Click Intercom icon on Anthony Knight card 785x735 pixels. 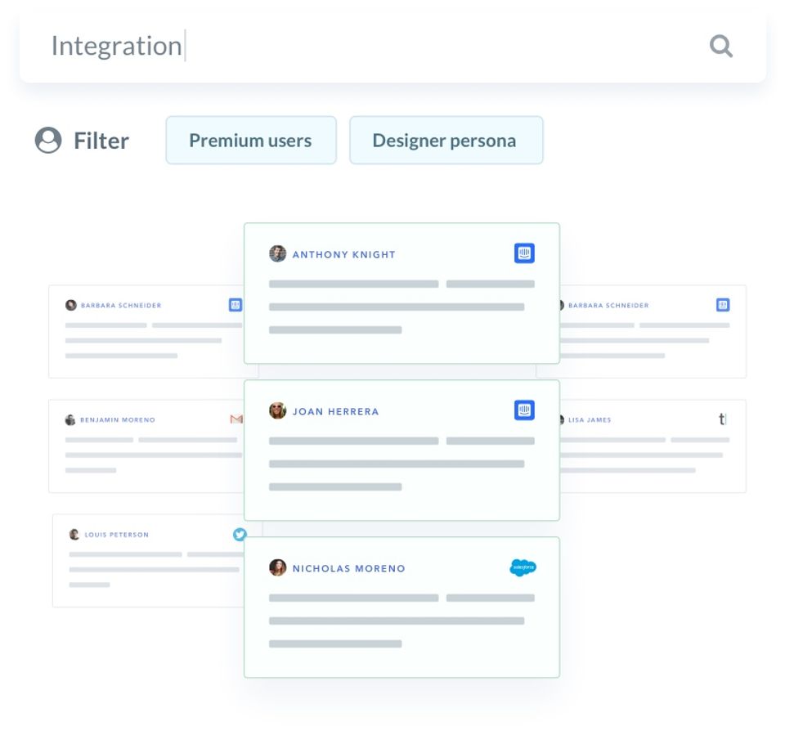pos(524,253)
